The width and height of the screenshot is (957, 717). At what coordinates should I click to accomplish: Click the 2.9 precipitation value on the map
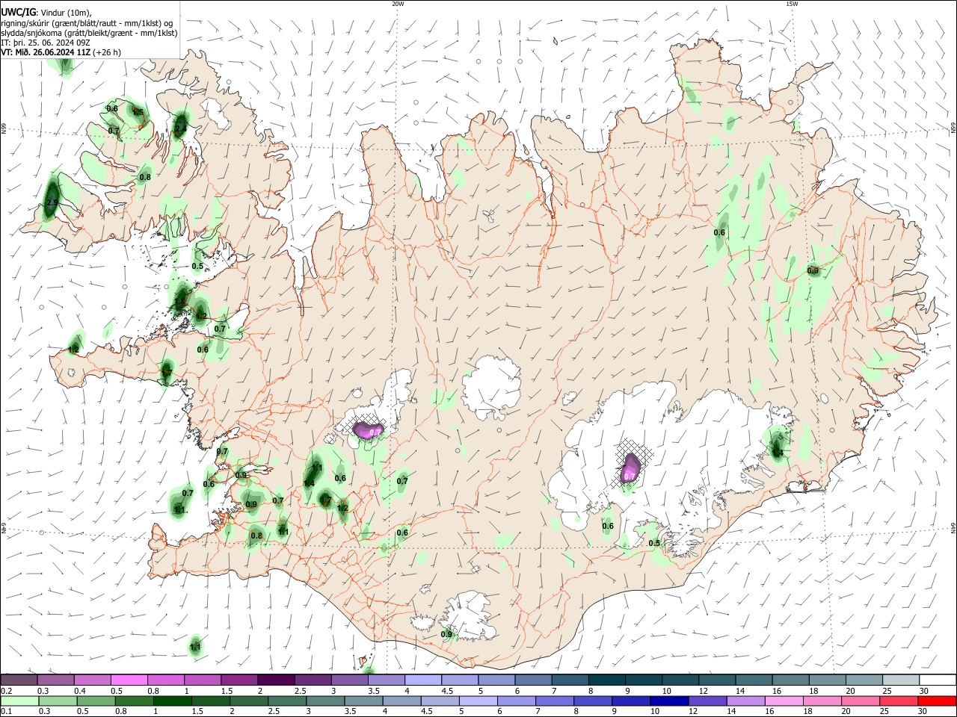coord(52,202)
